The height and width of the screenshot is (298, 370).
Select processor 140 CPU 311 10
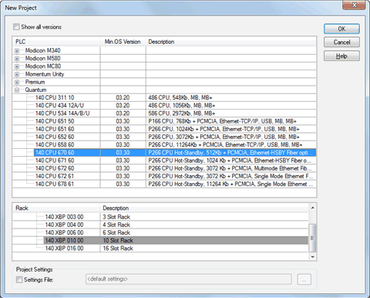[x=55, y=97]
